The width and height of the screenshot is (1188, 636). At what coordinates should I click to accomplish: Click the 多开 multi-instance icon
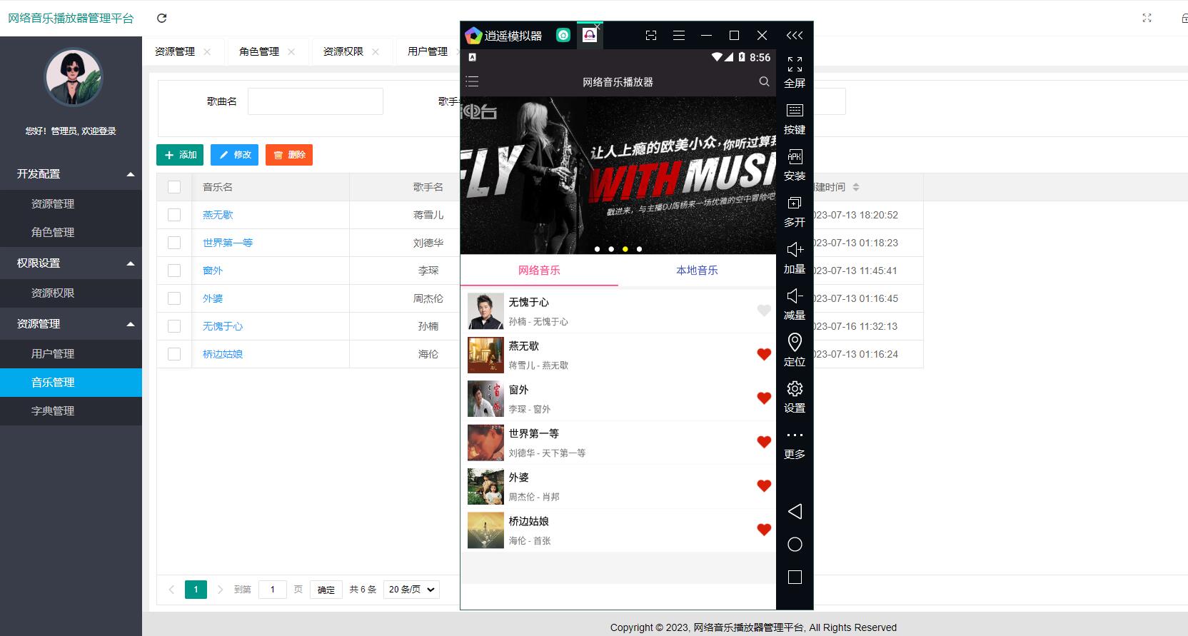[795, 203]
